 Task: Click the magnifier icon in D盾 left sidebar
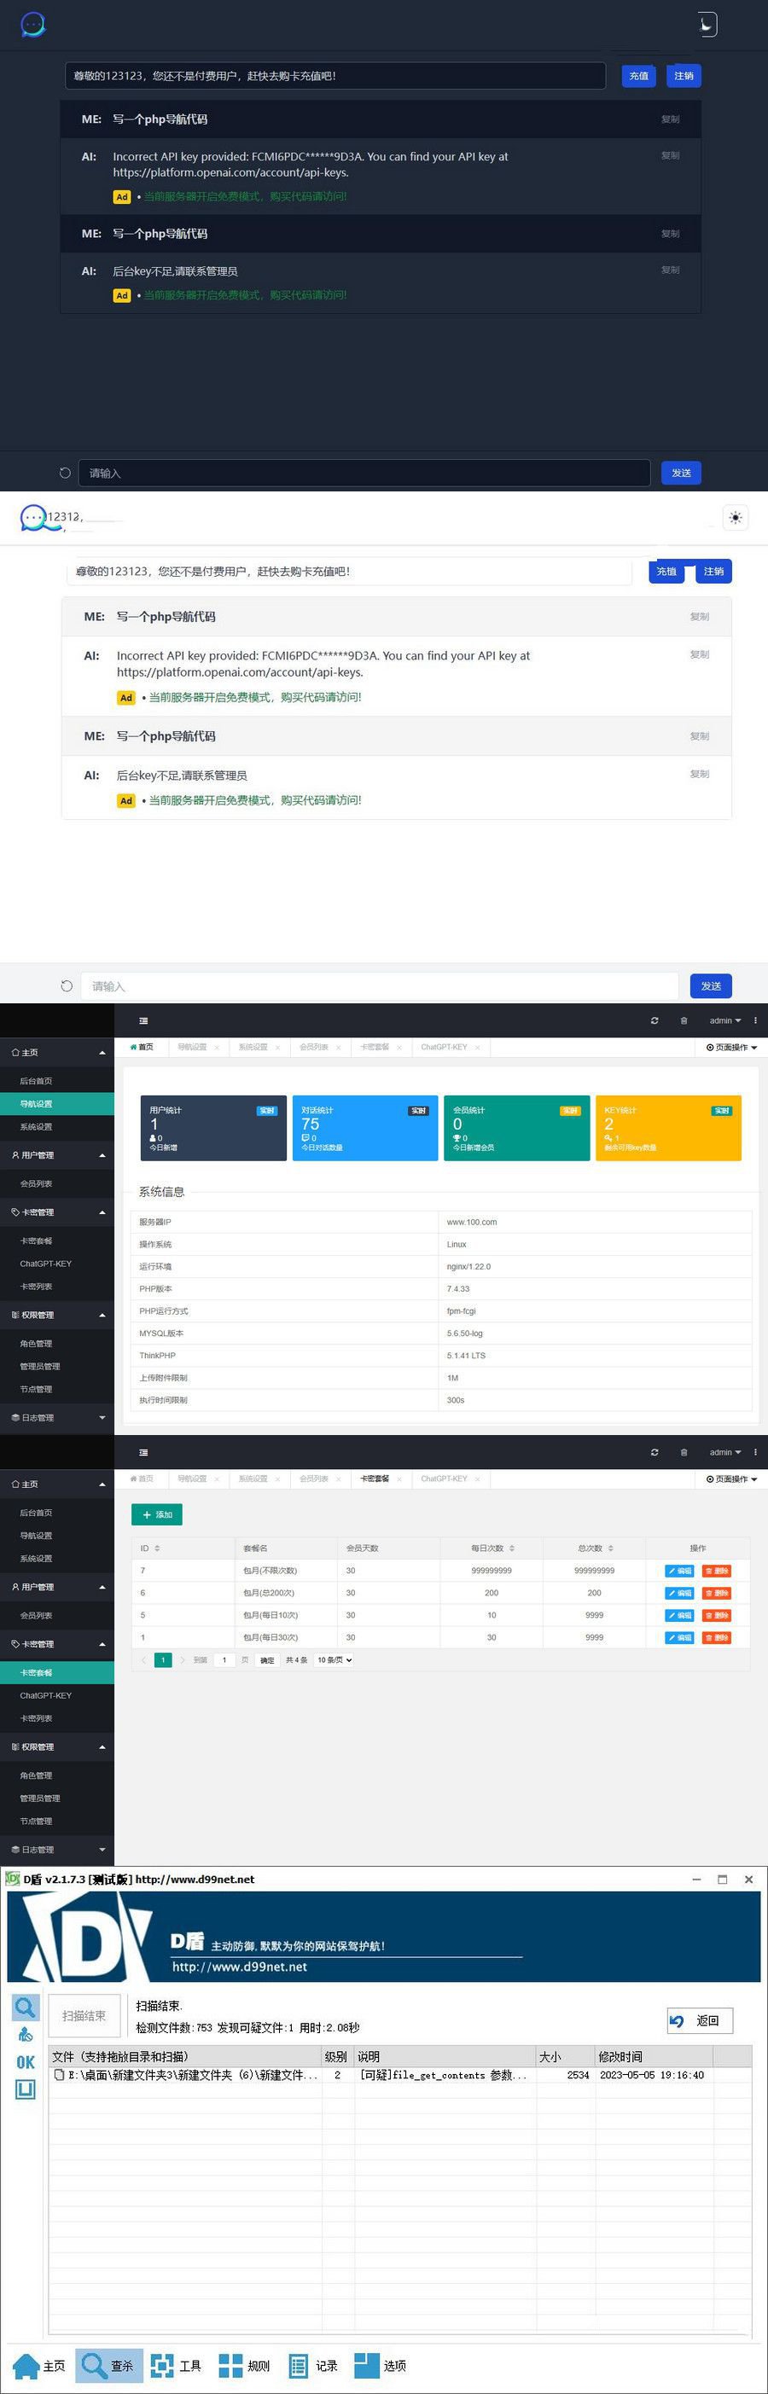coord(25,2008)
